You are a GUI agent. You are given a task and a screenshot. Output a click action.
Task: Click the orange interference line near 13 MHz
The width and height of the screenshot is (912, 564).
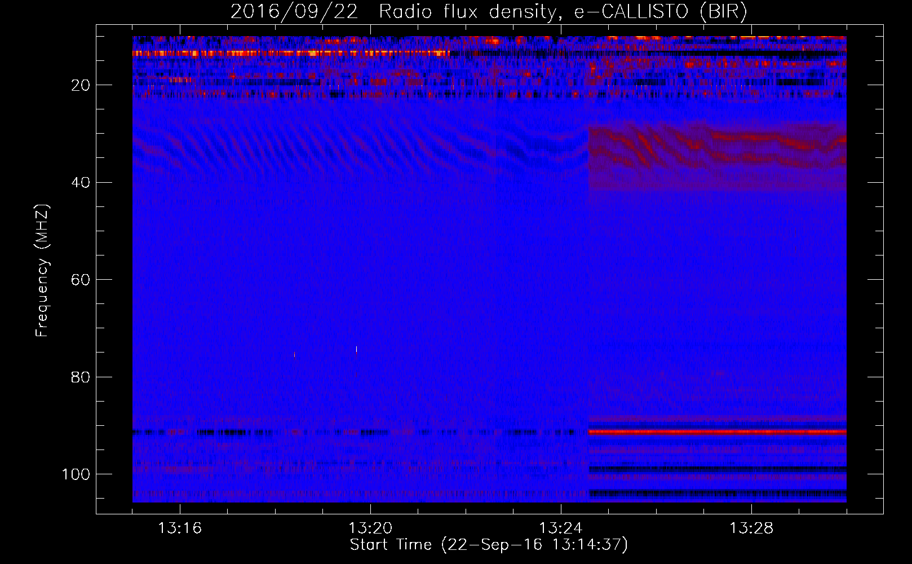point(291,53)
